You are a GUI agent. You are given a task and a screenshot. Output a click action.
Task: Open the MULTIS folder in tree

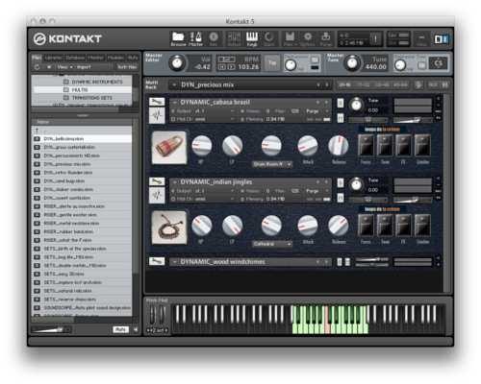(x=80, y=90)
